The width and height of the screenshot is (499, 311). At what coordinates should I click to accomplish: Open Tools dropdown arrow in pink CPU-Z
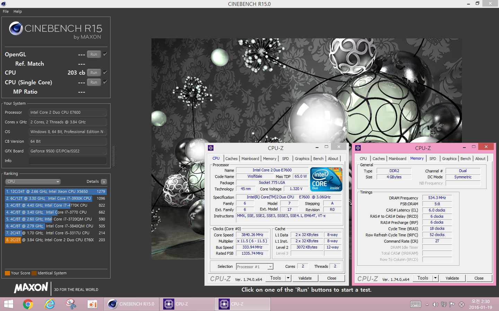click(x=435, y=278)
